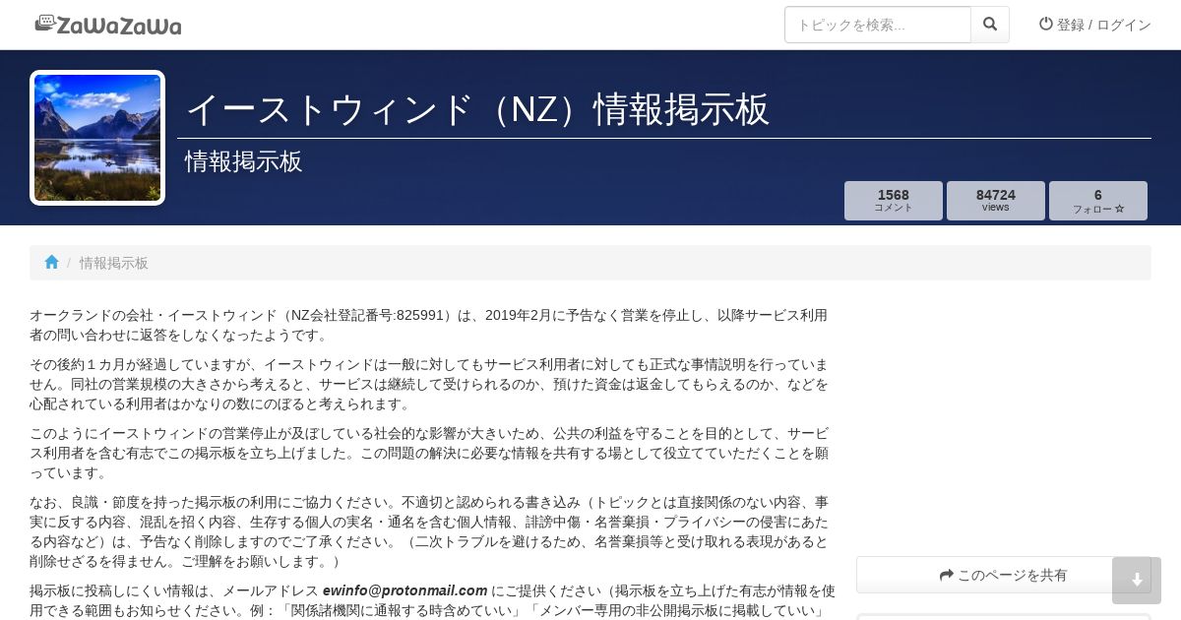Click the 情報掲示板 subtitle in banner
1181x620 pixels.
click(244, 161)
